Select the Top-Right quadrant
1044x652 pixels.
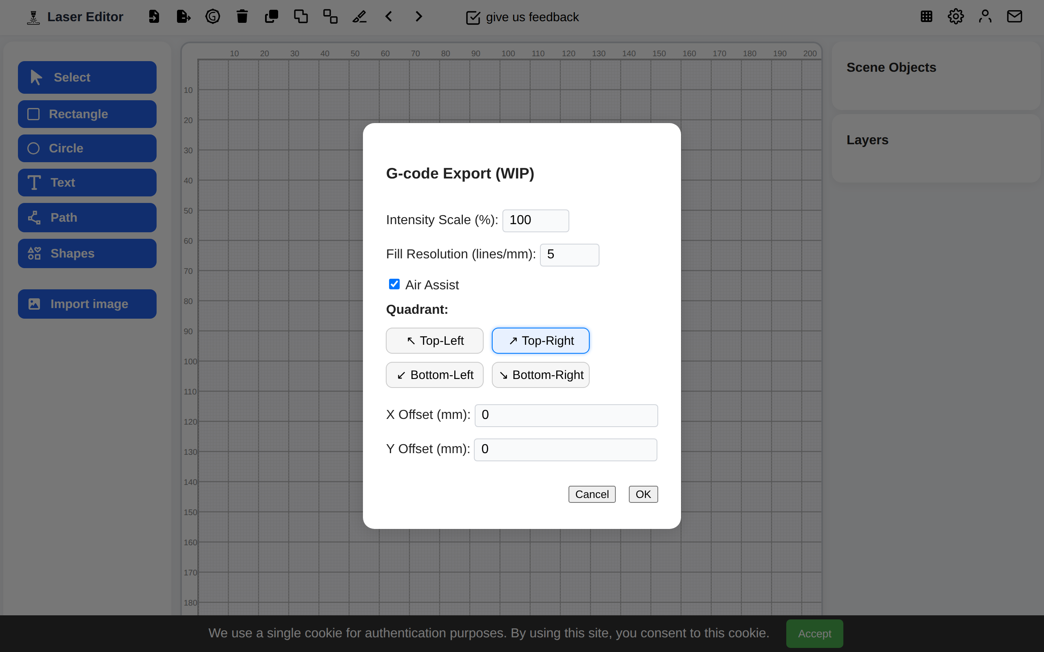540,341
